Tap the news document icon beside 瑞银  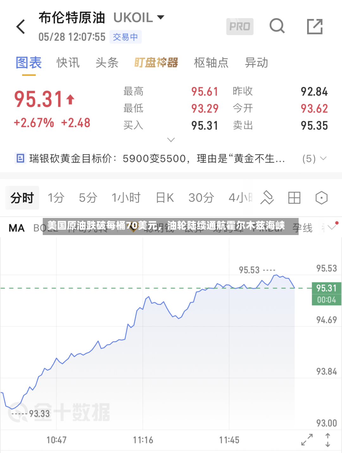click(x=20, y=158)
